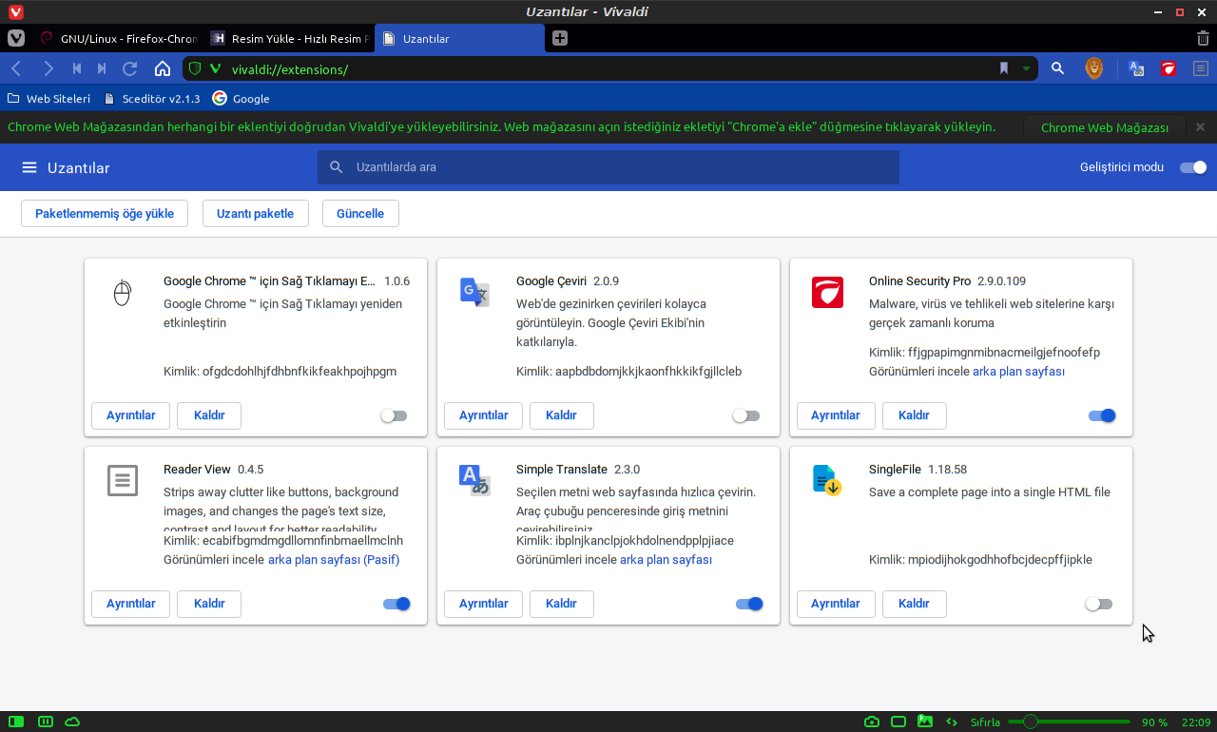Viewport: 1217px width, 732px height.
Task: Open Ayrıntılar for Google Çeviri
Action: click(484, 415)
